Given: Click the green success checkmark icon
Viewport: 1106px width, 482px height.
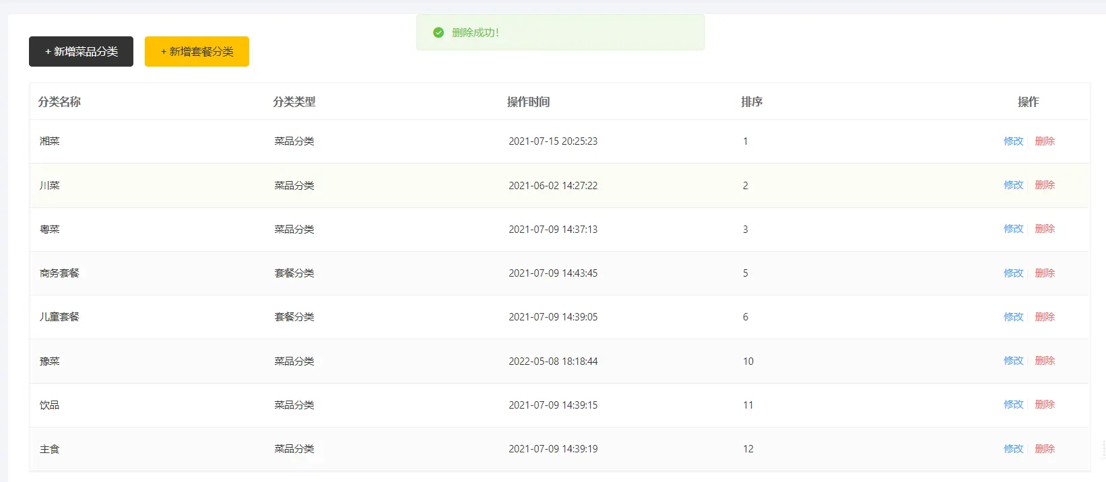Looking at the screenshot, I should (438, 32).
